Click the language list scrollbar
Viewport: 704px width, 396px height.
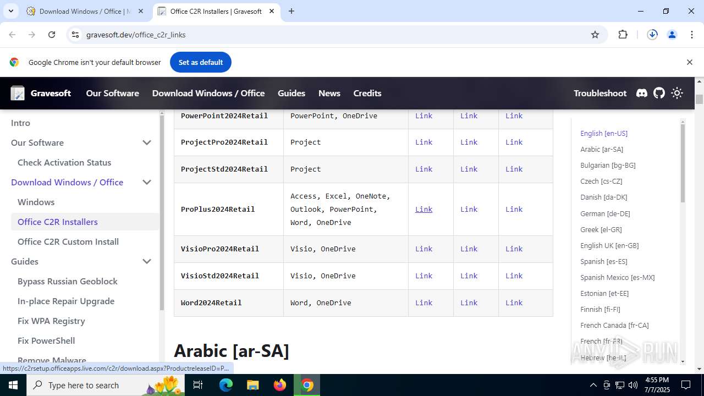[683, 162]
